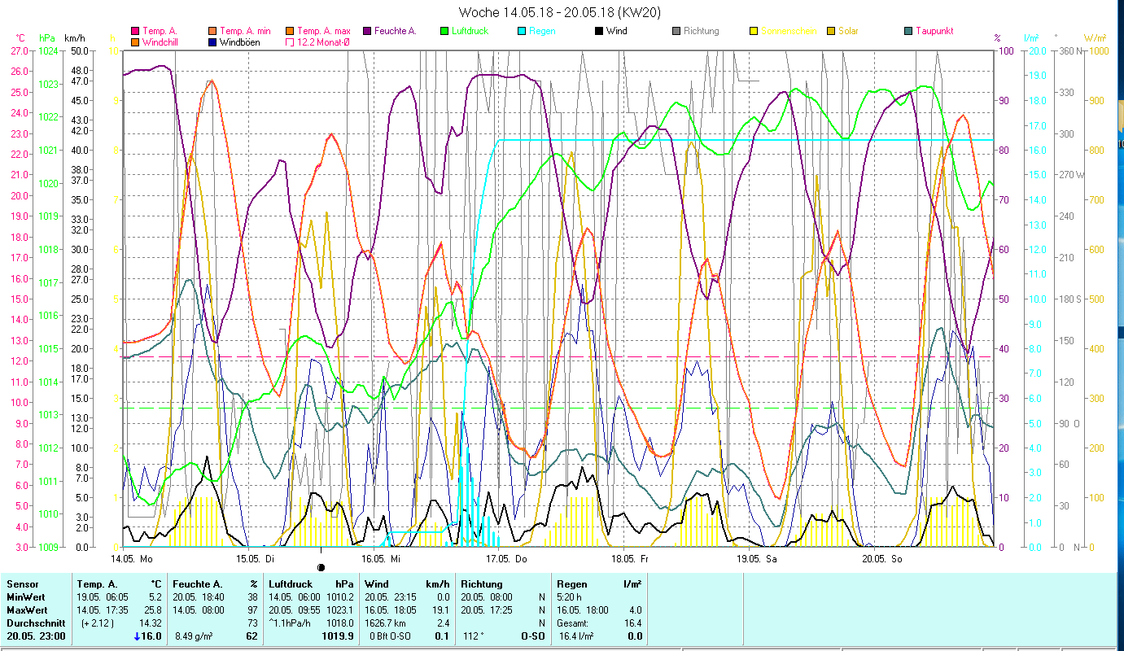1124x651 pixels.
Task: Click the maximum temperature time '14.05. 17:35'
Action: tap(102, 610)
